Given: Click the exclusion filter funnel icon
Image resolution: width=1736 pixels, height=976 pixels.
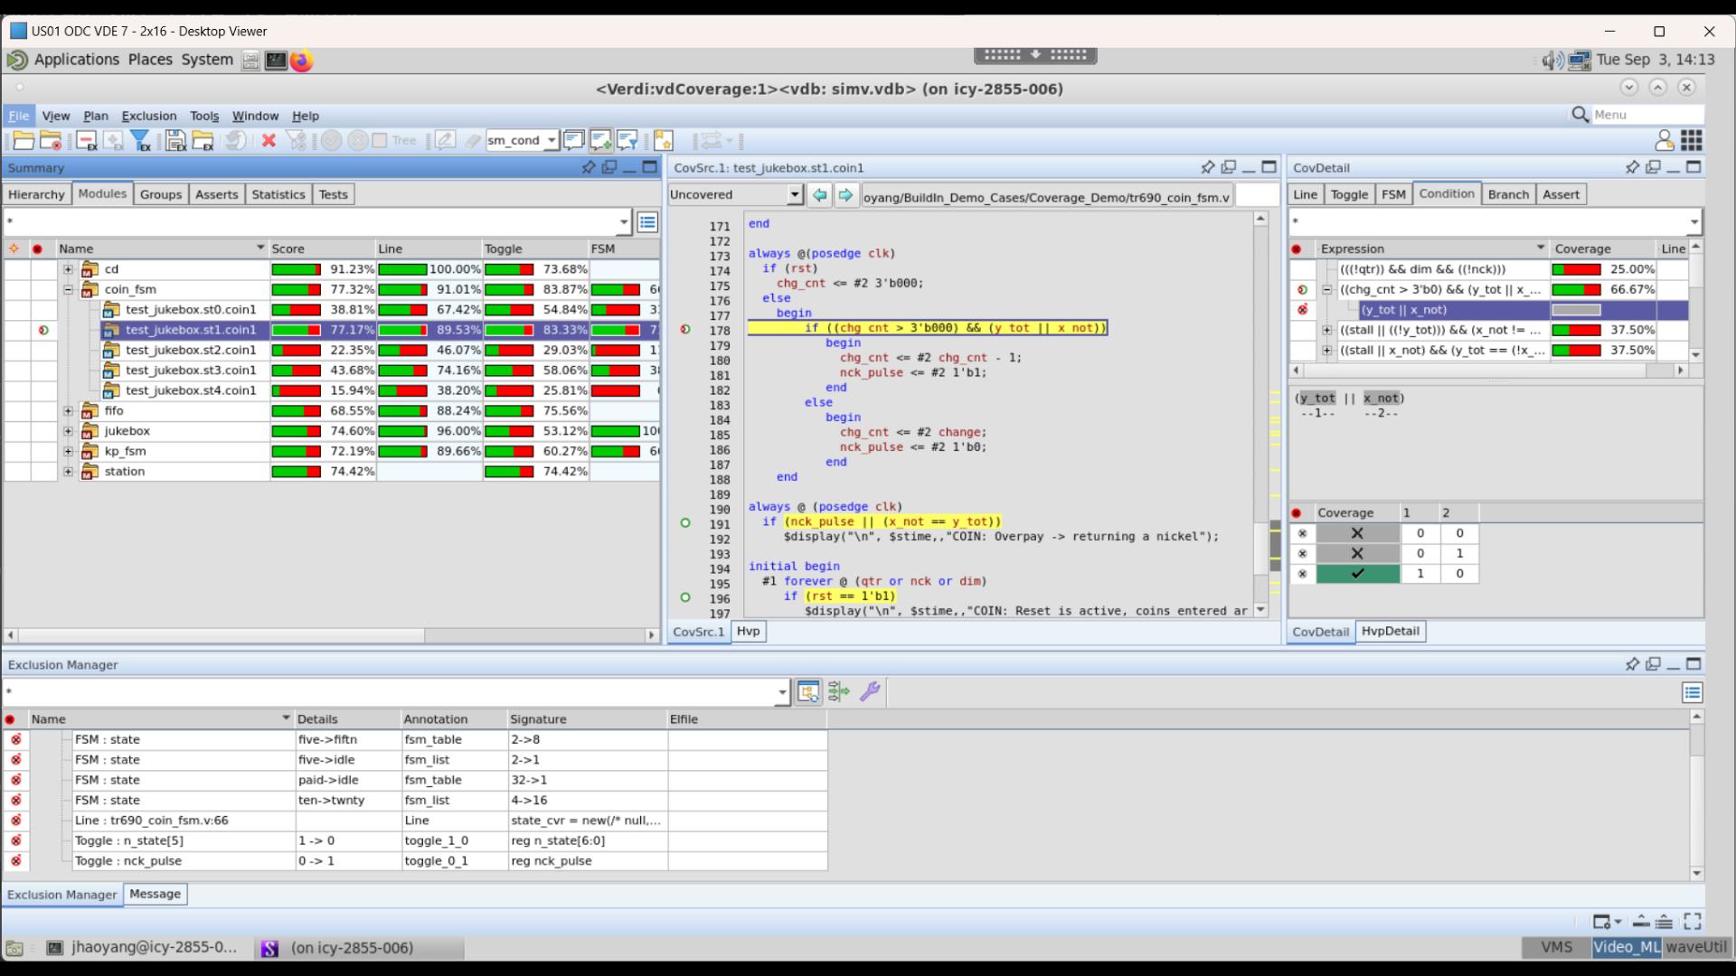Looking at the screenshot, I should point(140,140).
